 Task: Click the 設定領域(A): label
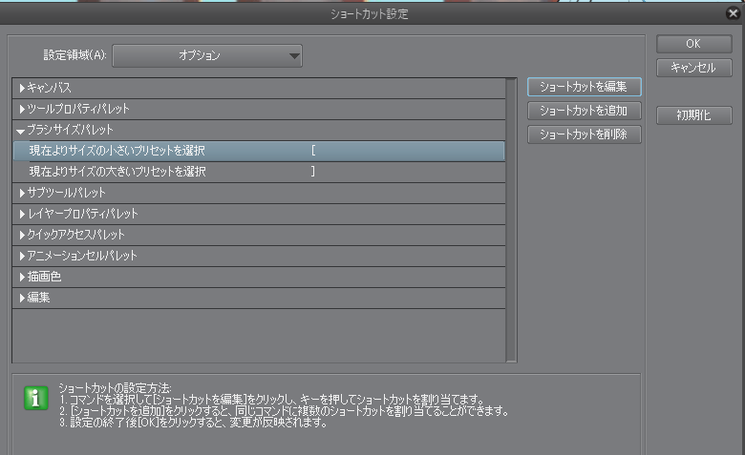point(75,55)
